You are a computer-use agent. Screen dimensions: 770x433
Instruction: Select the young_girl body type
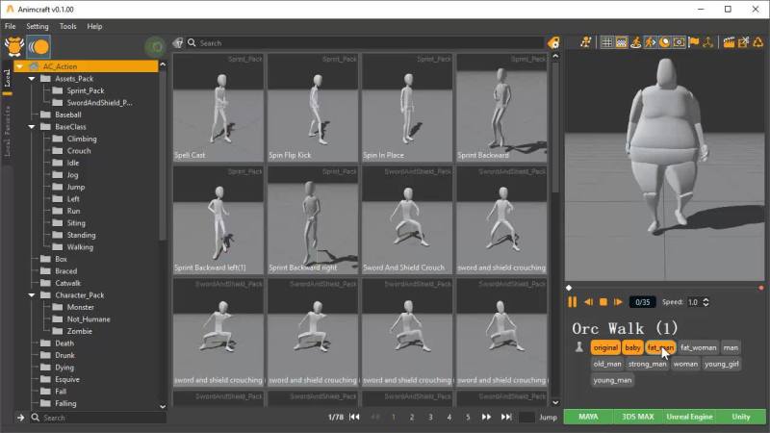click(x=721, y=364)
